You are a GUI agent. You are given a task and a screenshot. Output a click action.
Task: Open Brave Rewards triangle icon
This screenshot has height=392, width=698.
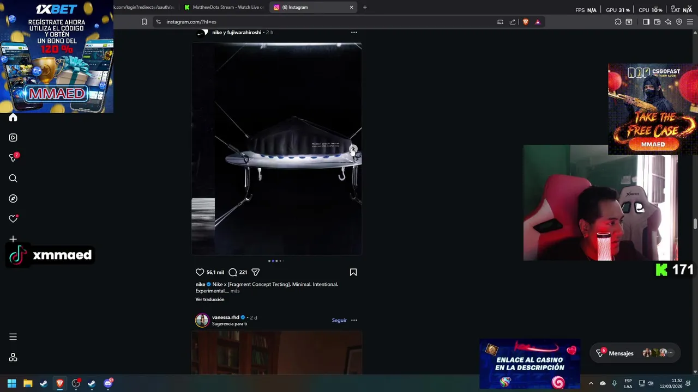tap(538, 22)
